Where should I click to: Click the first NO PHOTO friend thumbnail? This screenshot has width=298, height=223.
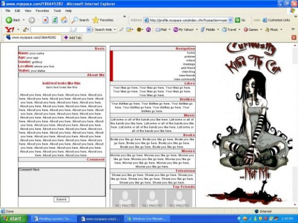(x=125, y=198)
